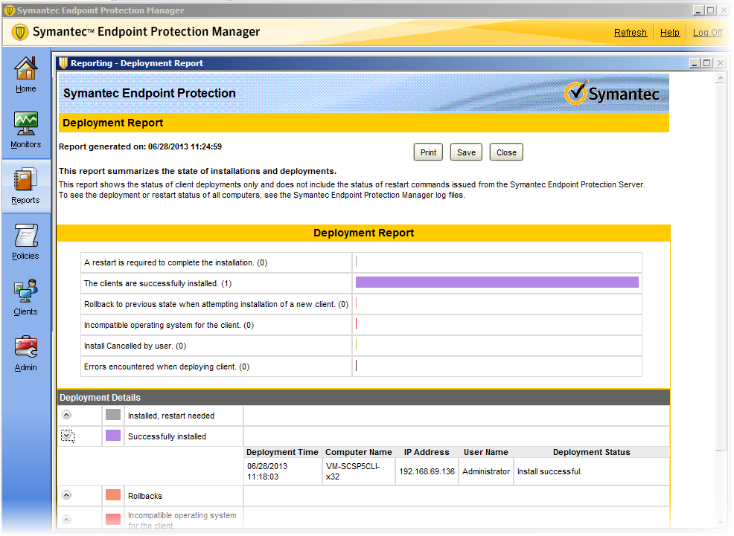The image size is (734, 536).
Task: Click the purple Successfully installed swatch
Action: (x=113, y=436)
